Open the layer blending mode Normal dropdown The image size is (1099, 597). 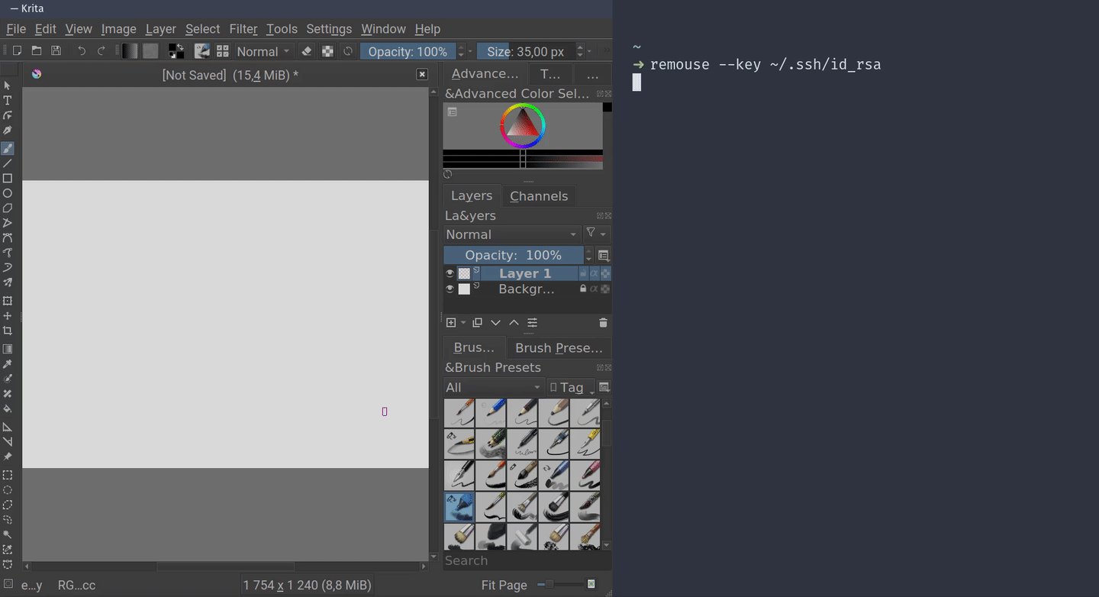pos(511,234)
